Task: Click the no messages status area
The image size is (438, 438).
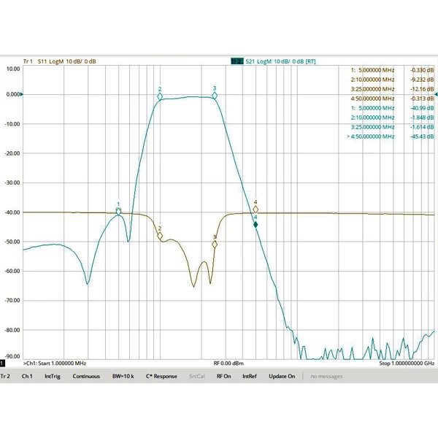Action: pyautogui.click(x=326, y=377)
